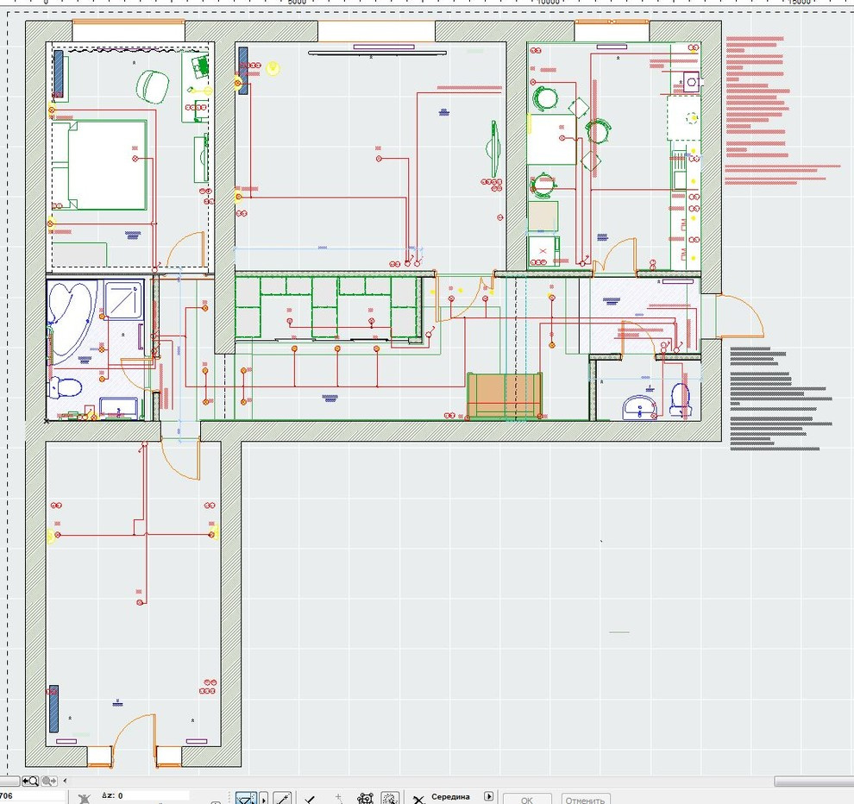Viewport: 854px width, 804px height.
Task: Click the group elements icon
Action: tap(366, 799)
